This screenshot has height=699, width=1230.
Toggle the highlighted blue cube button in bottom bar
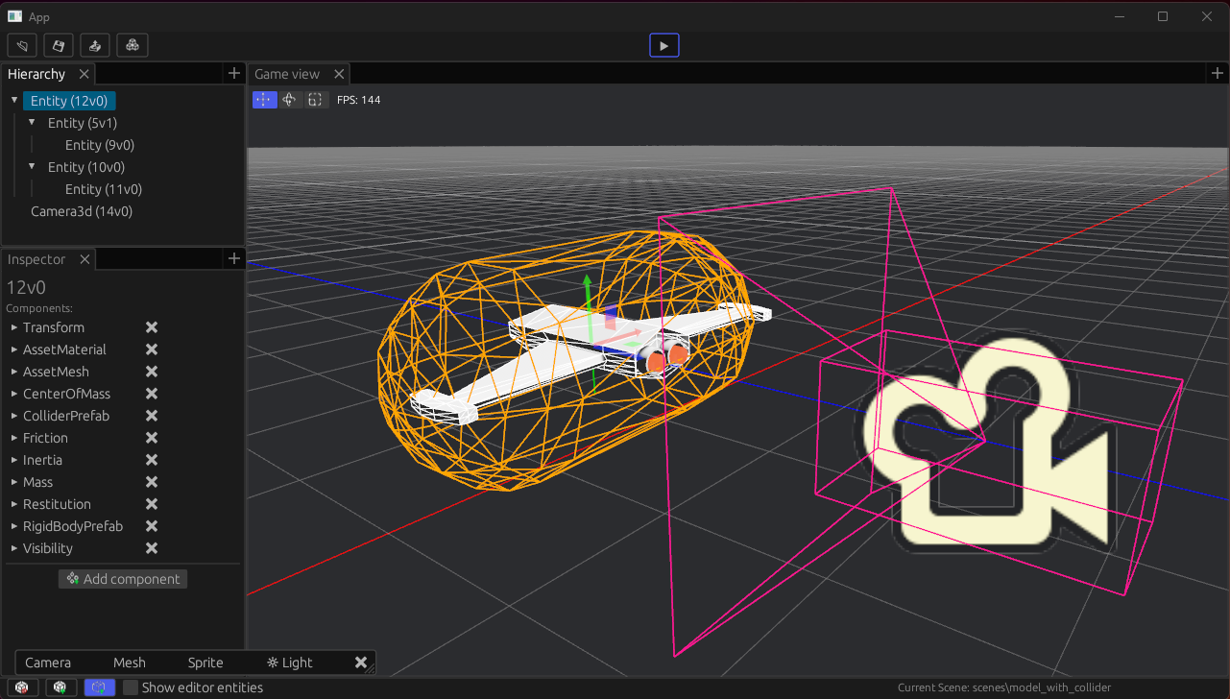point(99,687)
